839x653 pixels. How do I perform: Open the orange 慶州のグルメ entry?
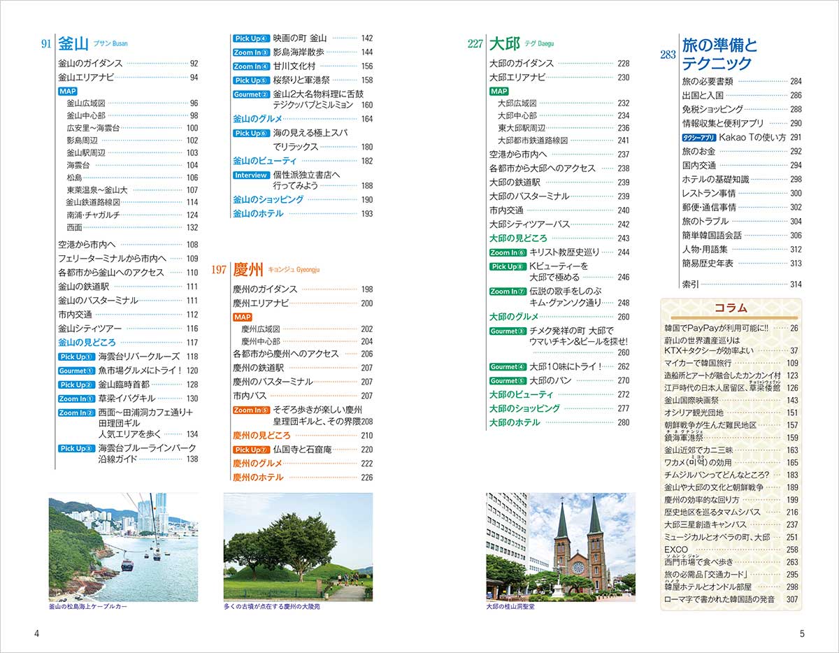(258, 464)
